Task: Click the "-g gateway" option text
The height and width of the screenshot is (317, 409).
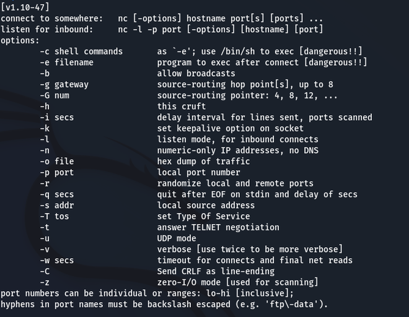Action: [64, 84]
